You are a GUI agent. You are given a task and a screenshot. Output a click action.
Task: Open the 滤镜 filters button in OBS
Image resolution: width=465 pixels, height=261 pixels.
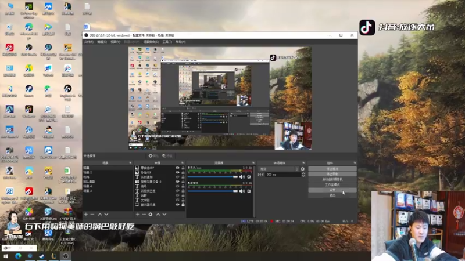(167, 156)
